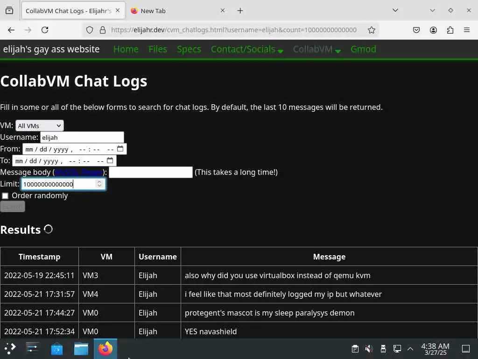Click the Username field containing elijah
The image size is (478, 359).
82,137
